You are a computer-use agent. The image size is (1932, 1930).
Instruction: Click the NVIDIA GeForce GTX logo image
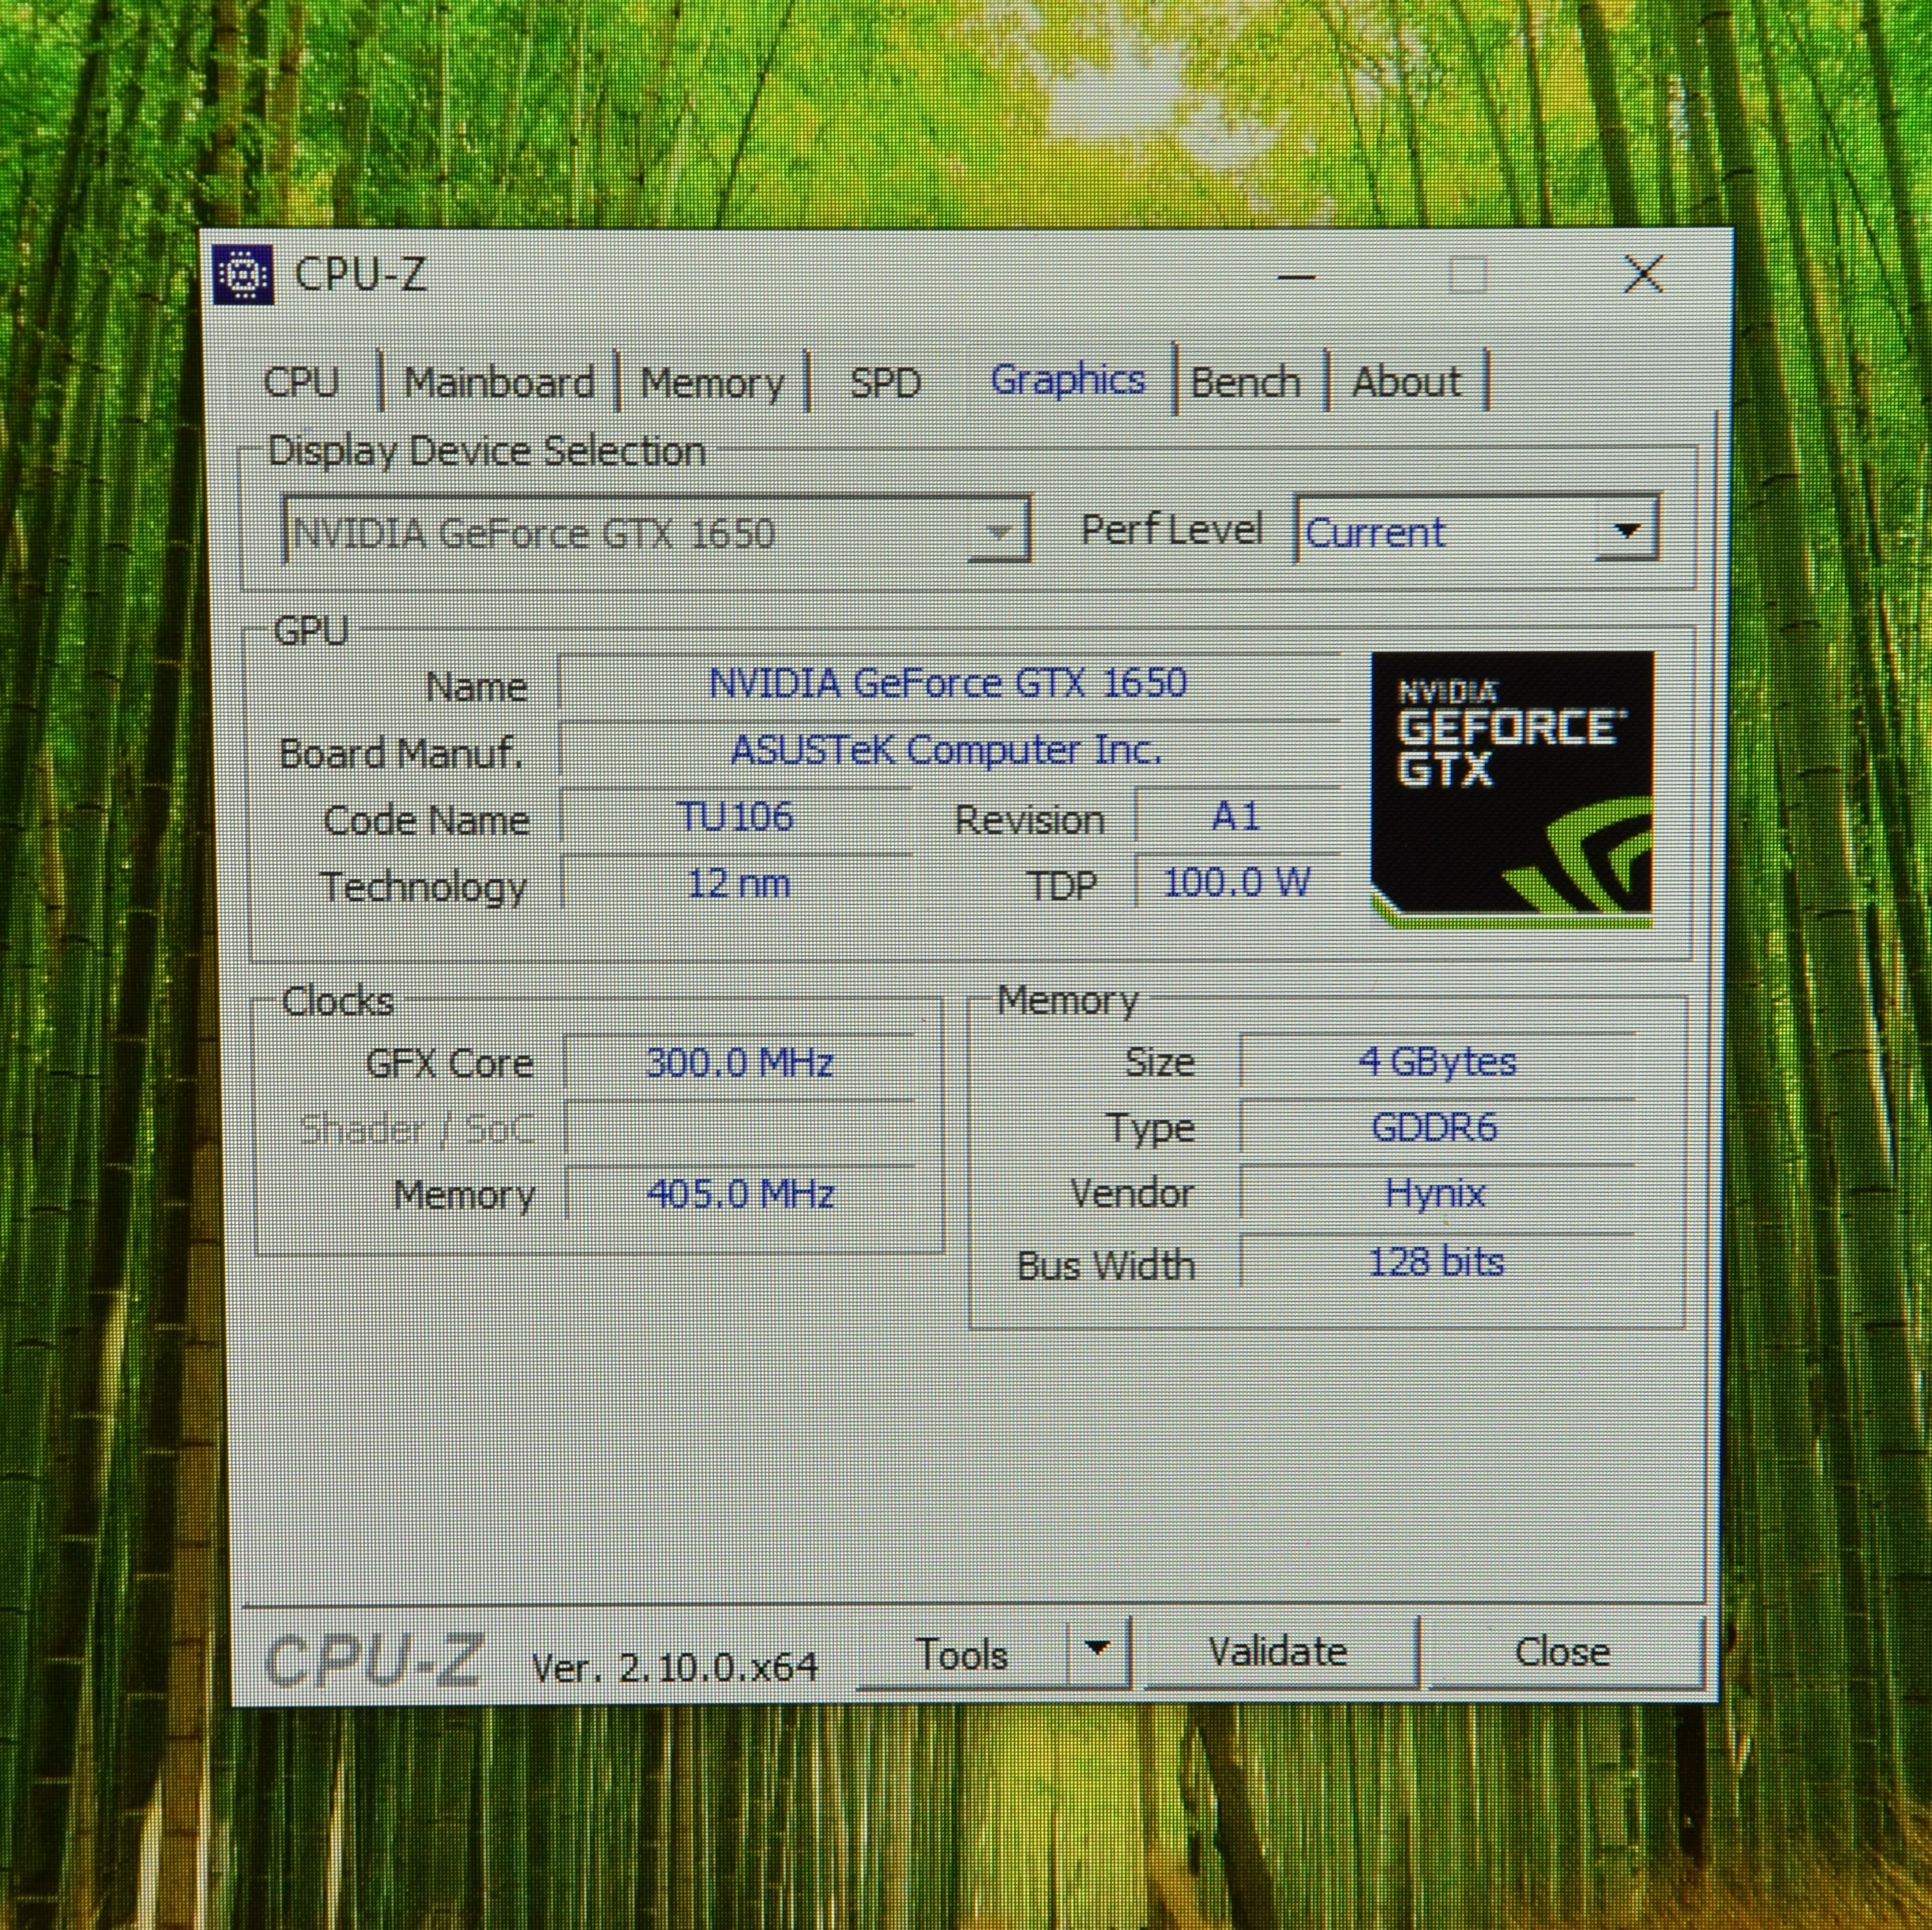coord(1512,790)
